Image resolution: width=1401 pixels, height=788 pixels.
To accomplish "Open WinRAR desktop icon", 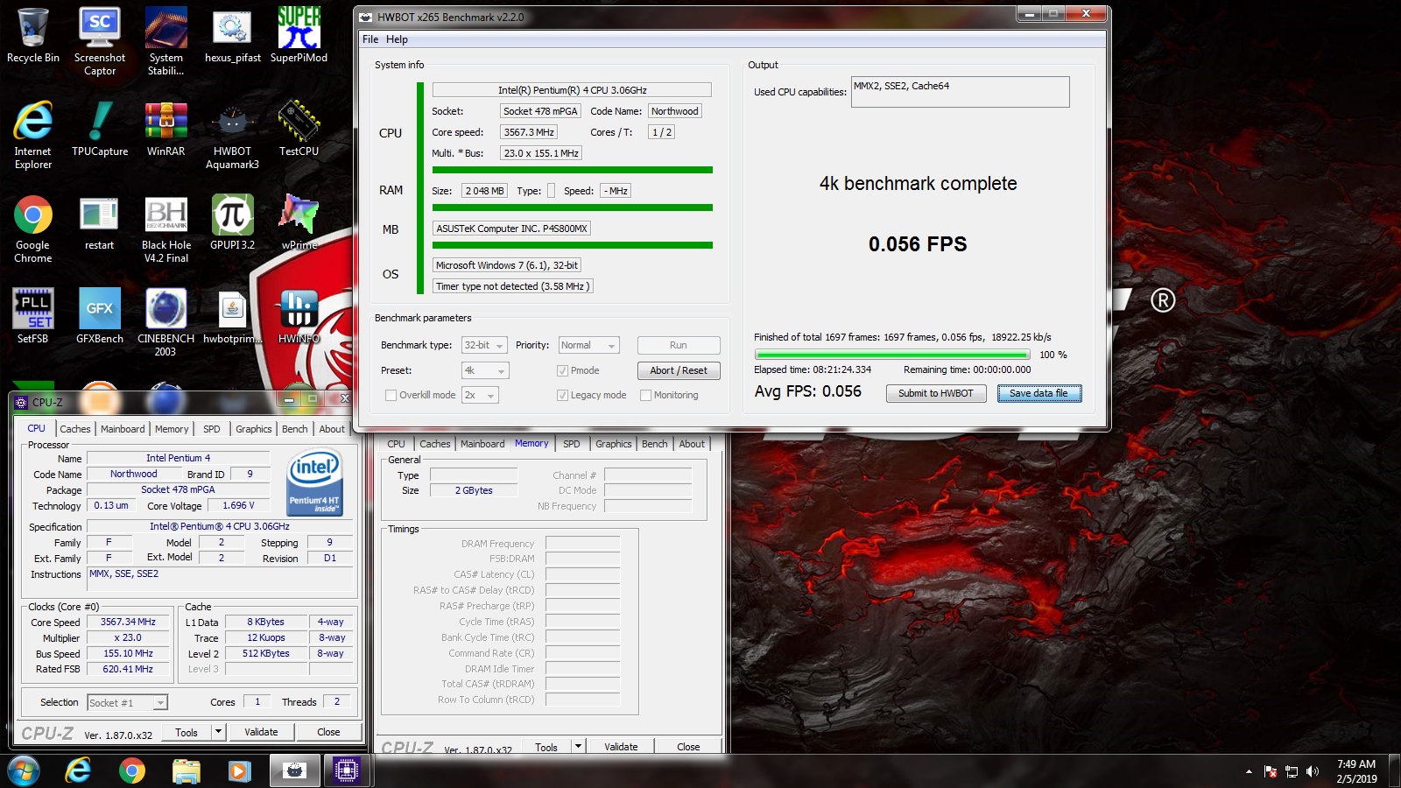I will point(166,129).
